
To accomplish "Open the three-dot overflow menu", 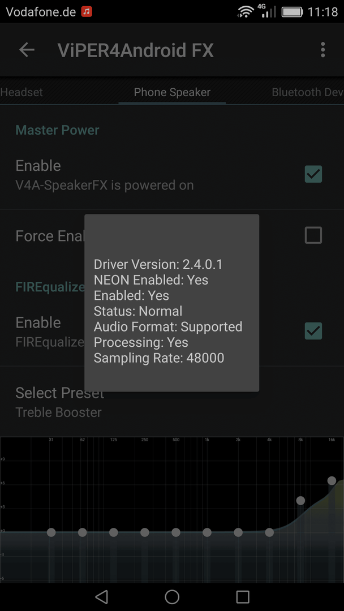I will [322, 50].
